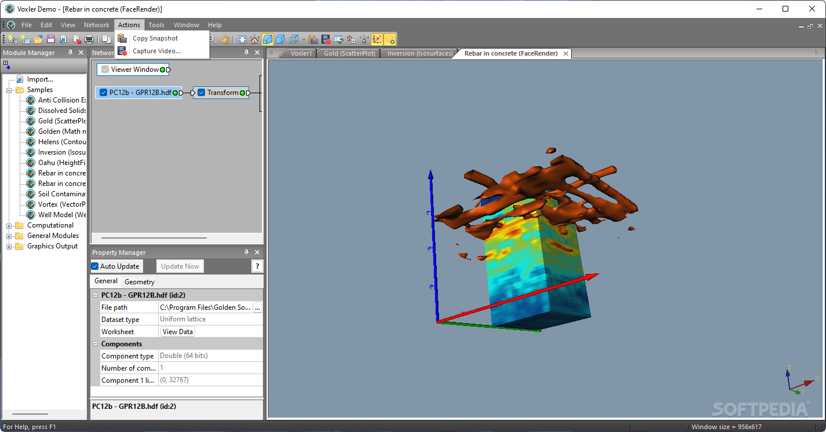
Task: Click the house icon with green checkmark
Action: click(x=352, y=39)
